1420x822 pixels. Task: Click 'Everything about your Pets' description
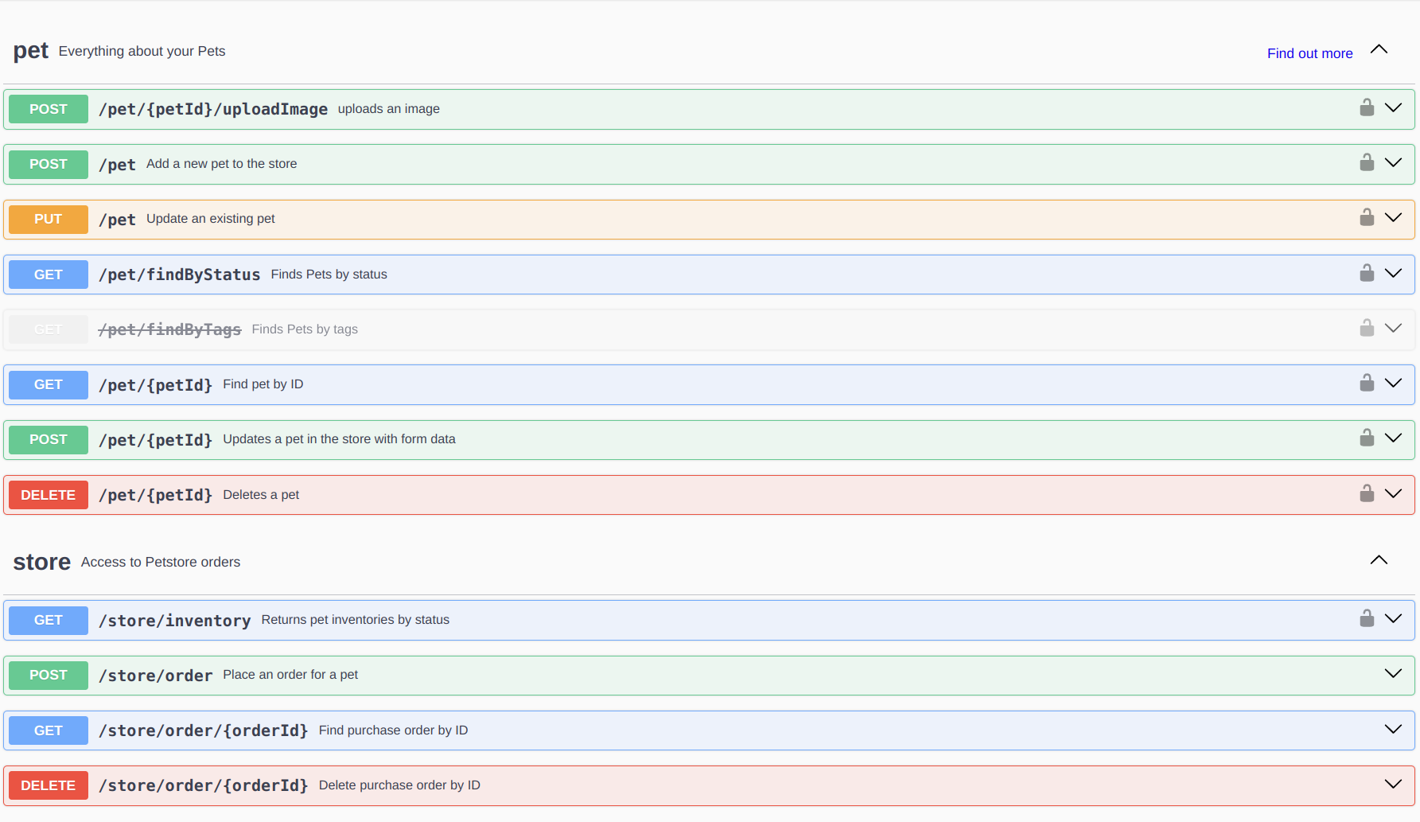(142, 51)
